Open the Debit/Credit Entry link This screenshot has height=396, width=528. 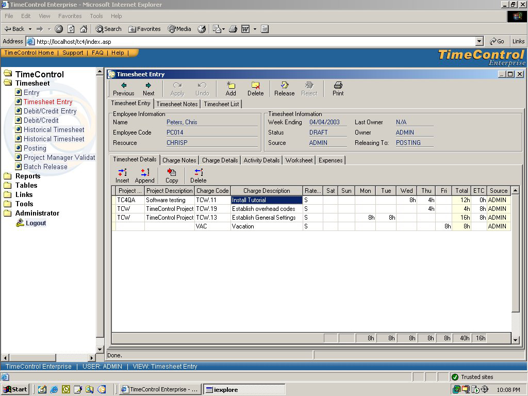(49, 111)
